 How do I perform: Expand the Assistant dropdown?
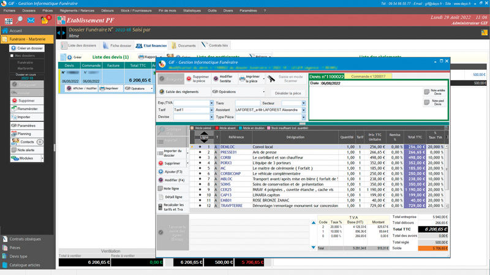pyautogui.click(x=303, y=110)
